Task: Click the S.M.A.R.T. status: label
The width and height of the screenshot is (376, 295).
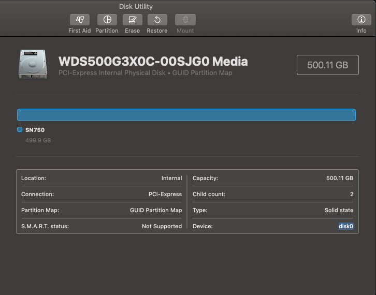Action: click(45, 226)
